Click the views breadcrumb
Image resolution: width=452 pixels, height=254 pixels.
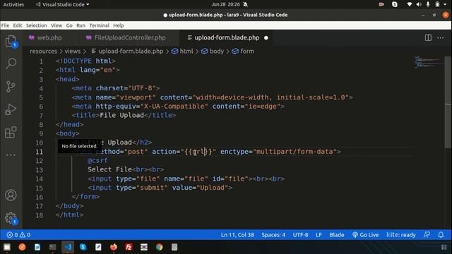click(72, 52)
